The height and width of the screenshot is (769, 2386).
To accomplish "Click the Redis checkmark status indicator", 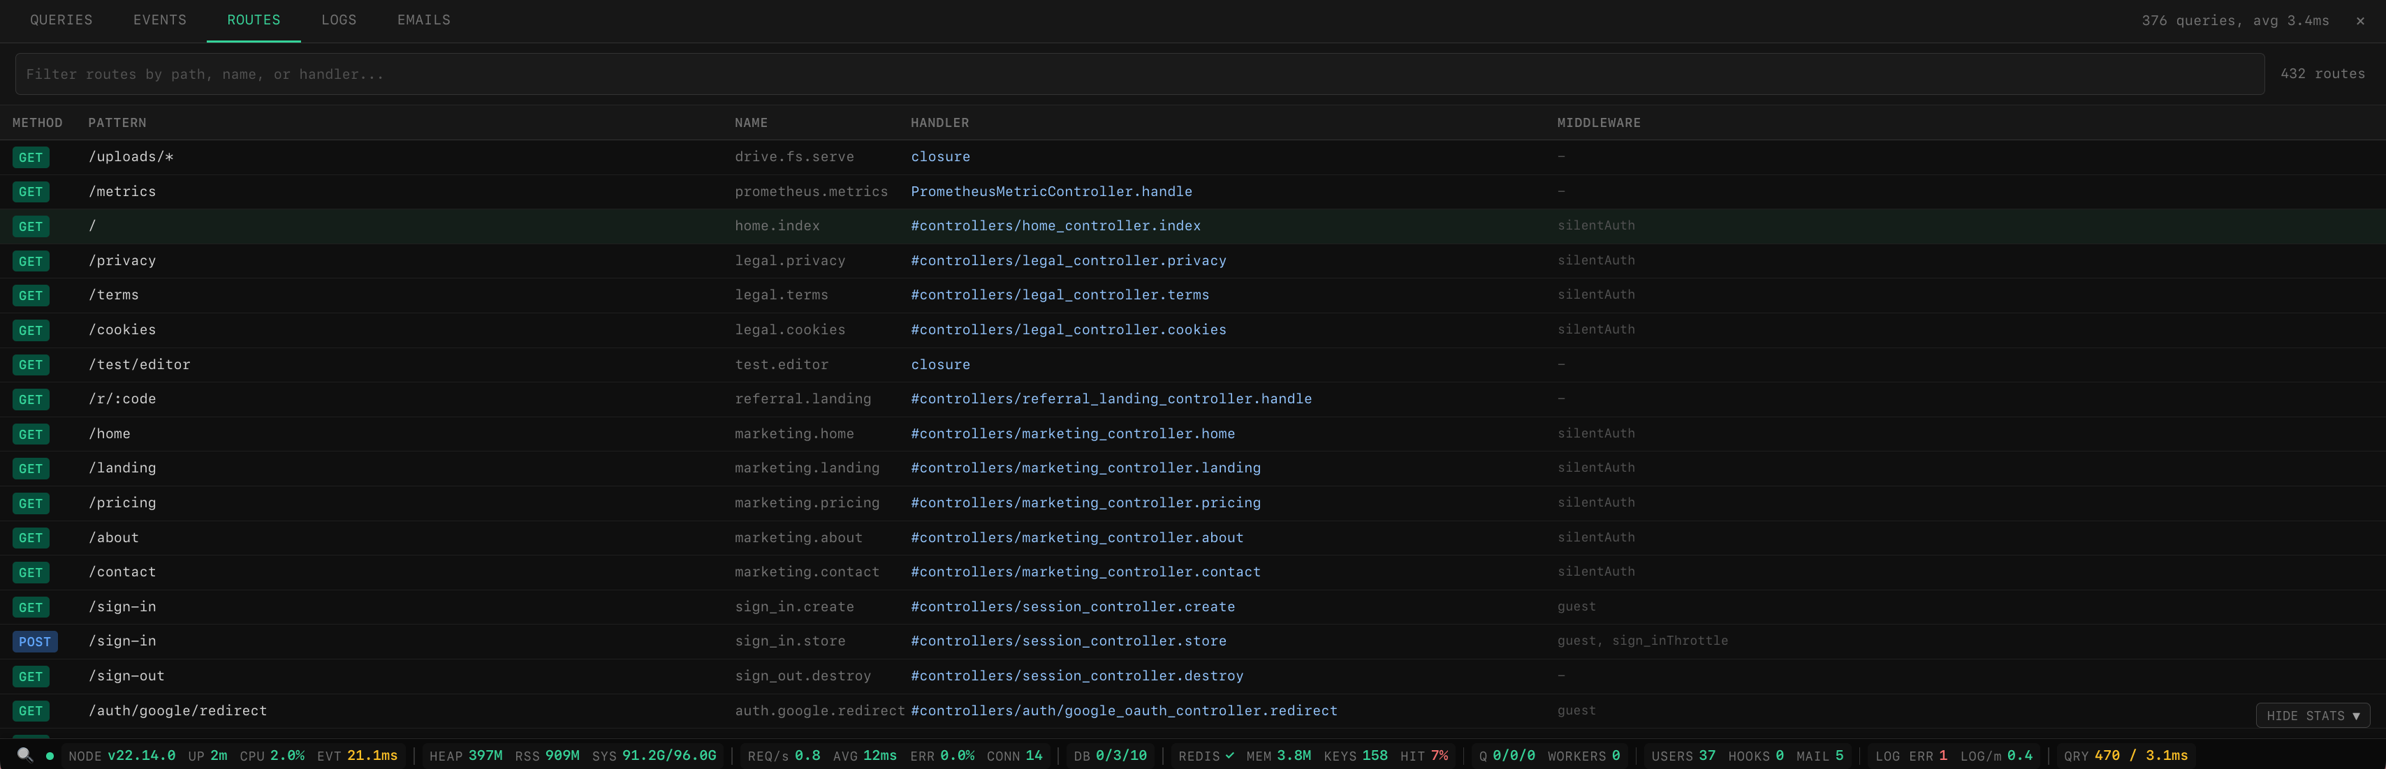I will 1229,755.
